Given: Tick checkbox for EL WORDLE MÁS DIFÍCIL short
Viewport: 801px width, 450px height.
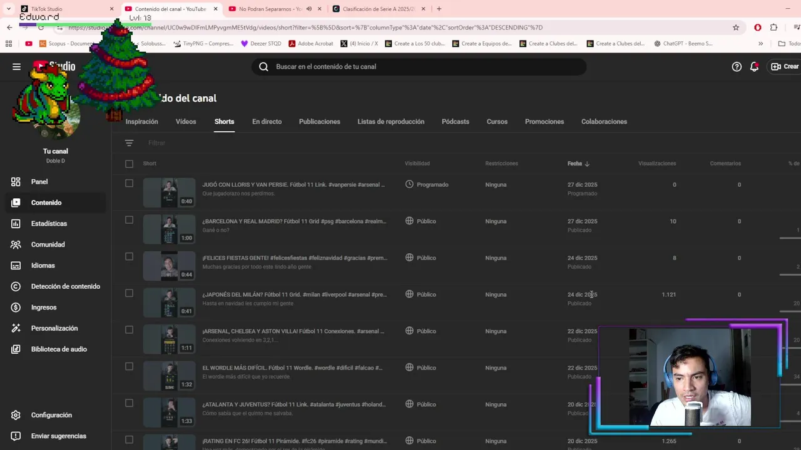Looking at the screenshot, I should click(129, 366).
